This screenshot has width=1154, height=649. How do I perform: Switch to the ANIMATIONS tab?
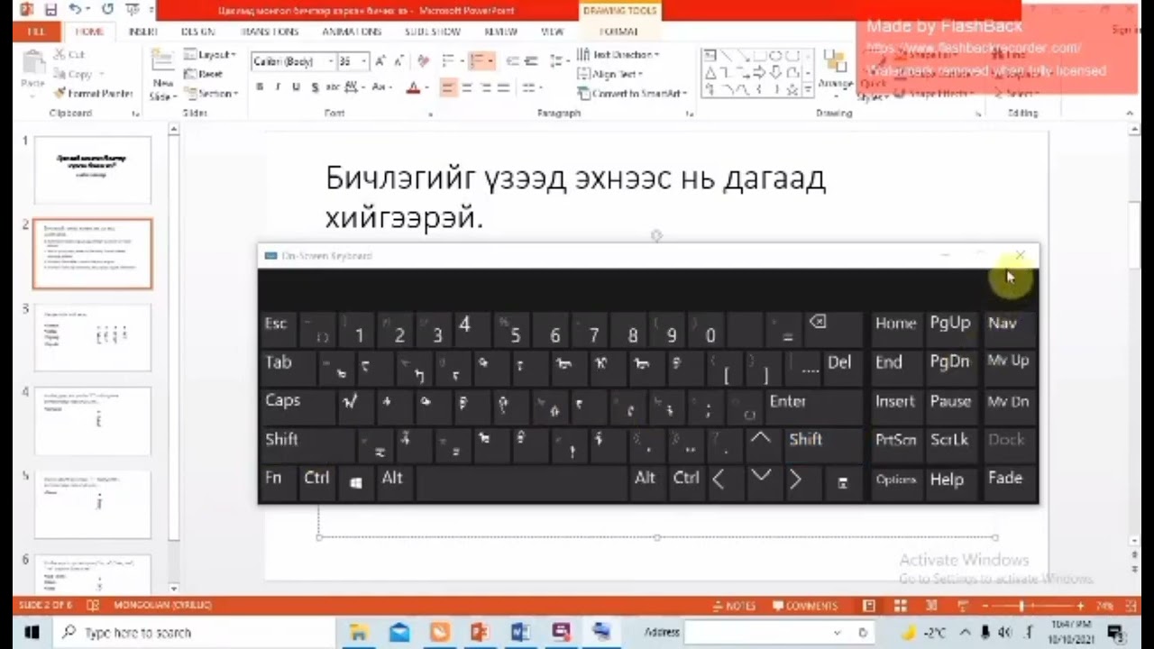[352, 31]
